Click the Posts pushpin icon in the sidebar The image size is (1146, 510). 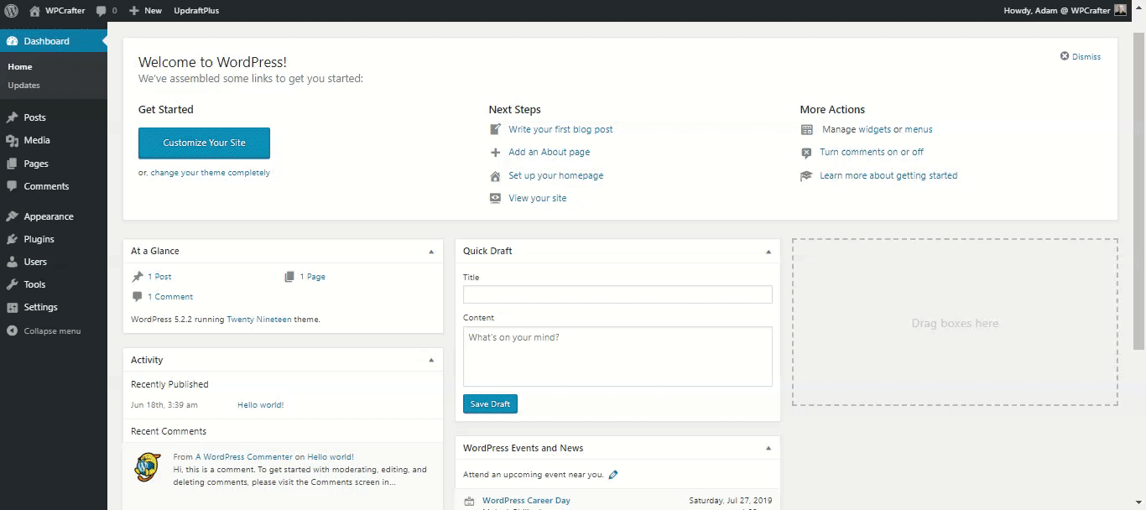pos(12,117)
